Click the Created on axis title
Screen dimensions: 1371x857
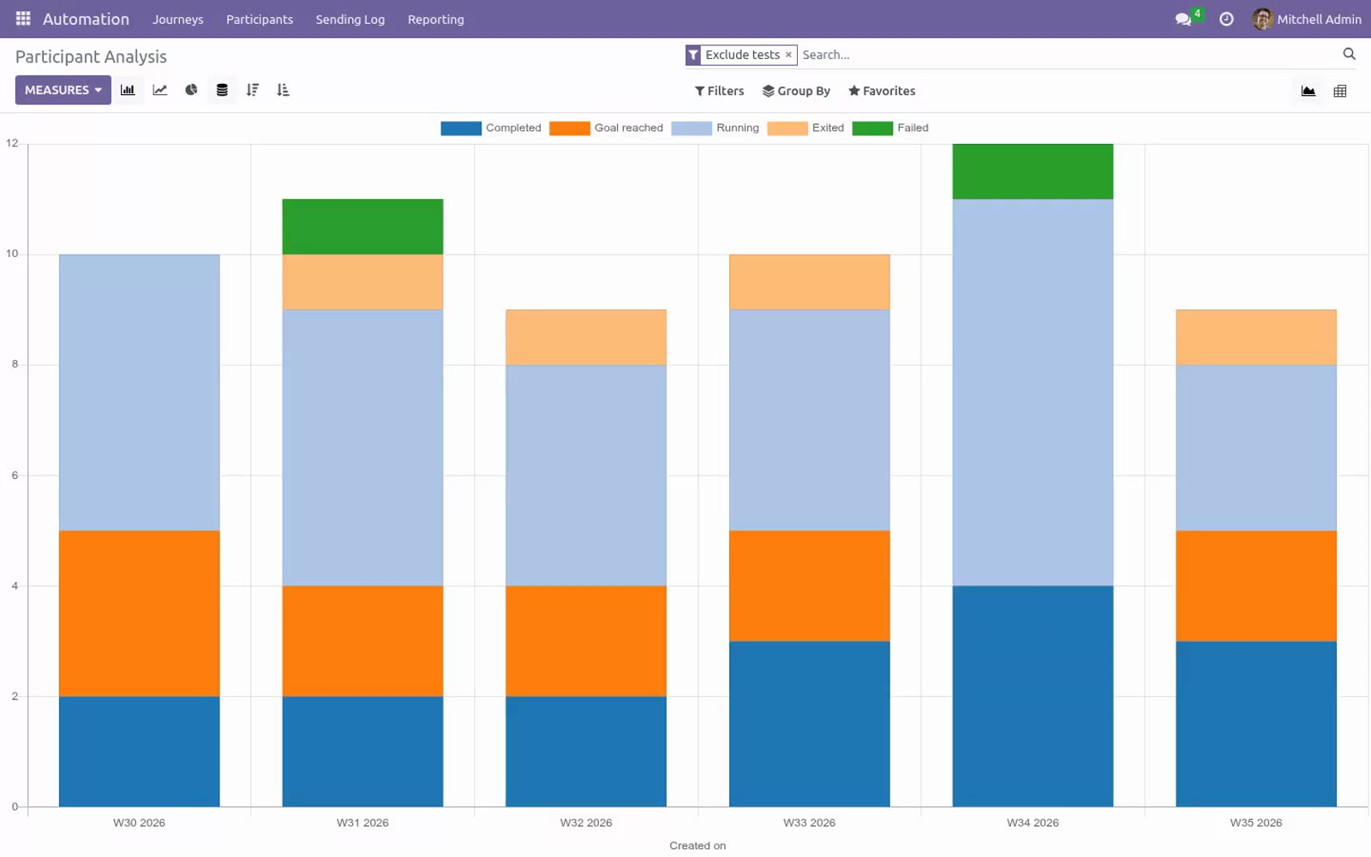click(x=697, y=846)
